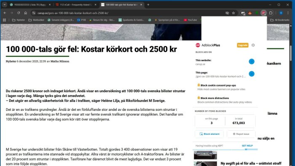Close the '100 000-tals gör fel' tab
The image size is (295, 166).
click(x=141, y=5)
